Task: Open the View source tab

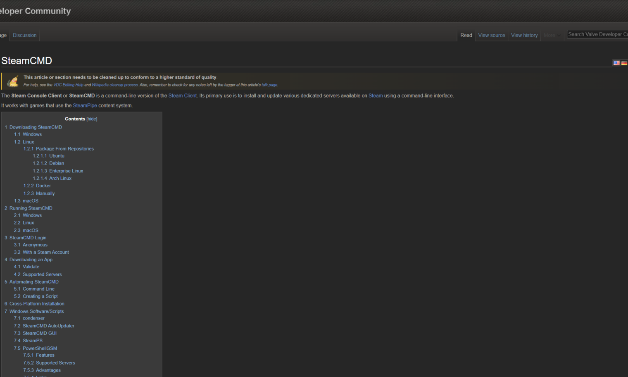Action: 492,36
